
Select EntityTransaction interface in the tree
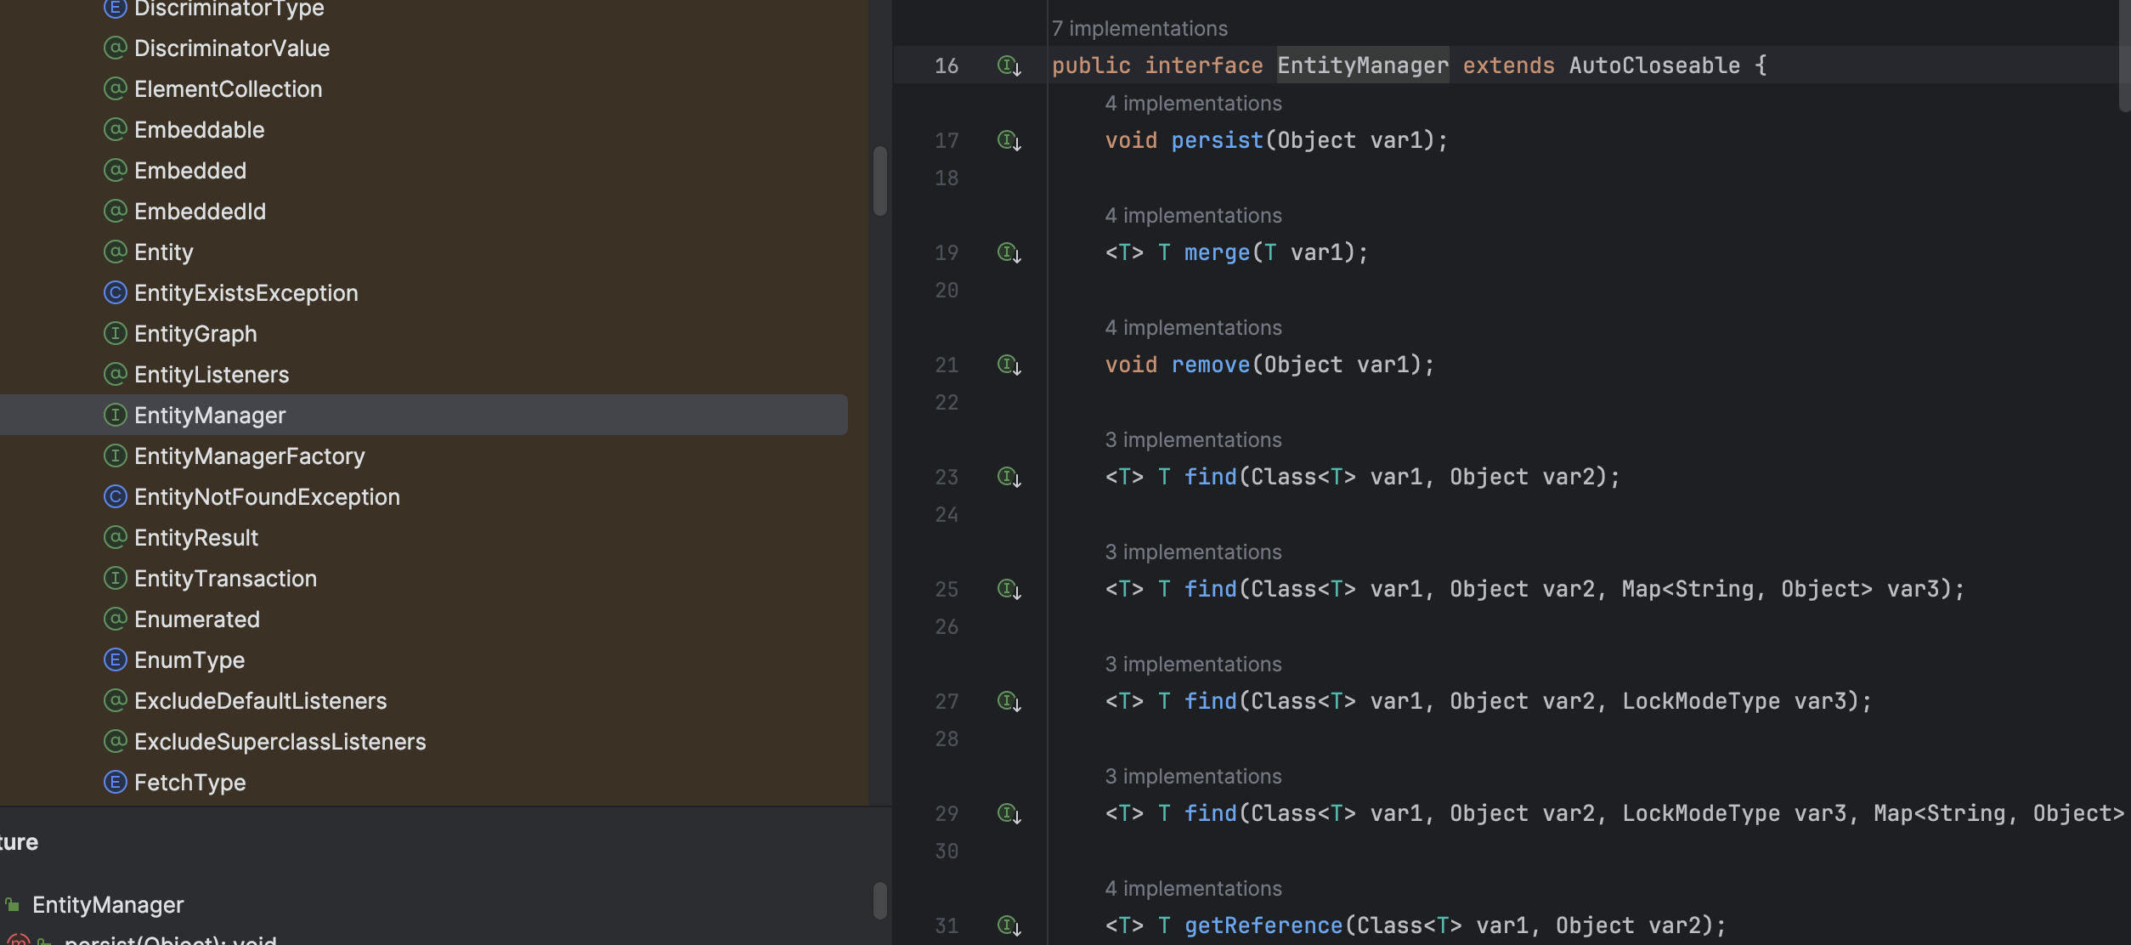pos(225,579)
